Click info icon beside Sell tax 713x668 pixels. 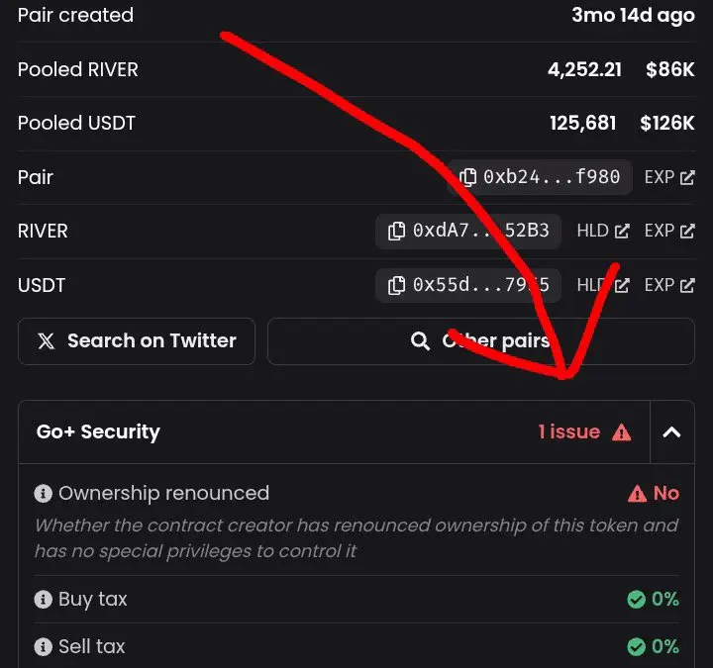44,646
